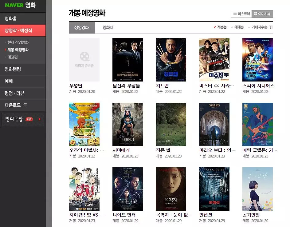Sort movies by 예매순
This screenshot has height=227, width=290.
click(x=237, y=27)
